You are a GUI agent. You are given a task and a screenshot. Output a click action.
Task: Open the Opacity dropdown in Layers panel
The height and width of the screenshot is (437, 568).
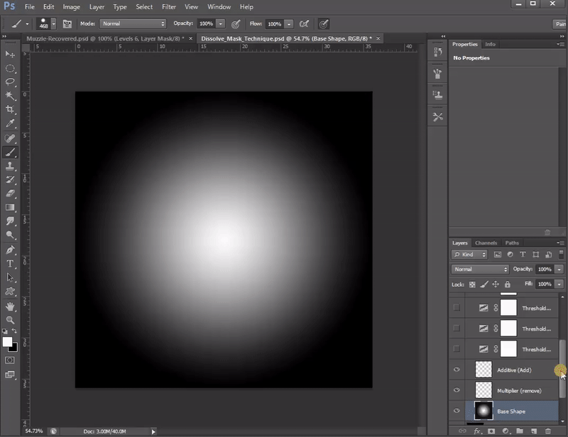(559, 270)
